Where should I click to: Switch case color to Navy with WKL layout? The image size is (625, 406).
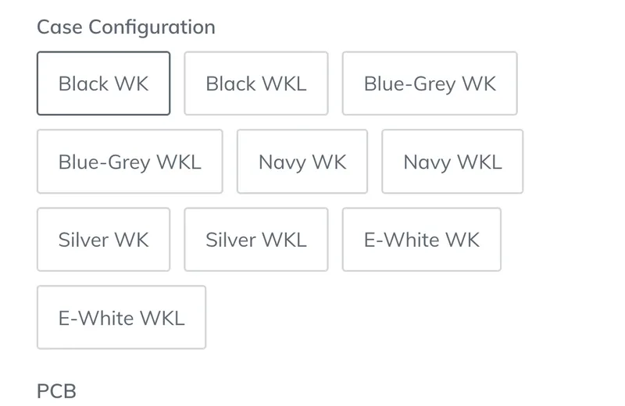[452, 162]
